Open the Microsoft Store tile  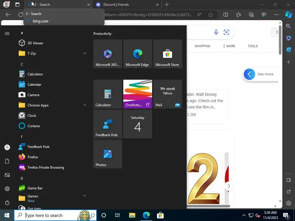(x=168, y=54)
